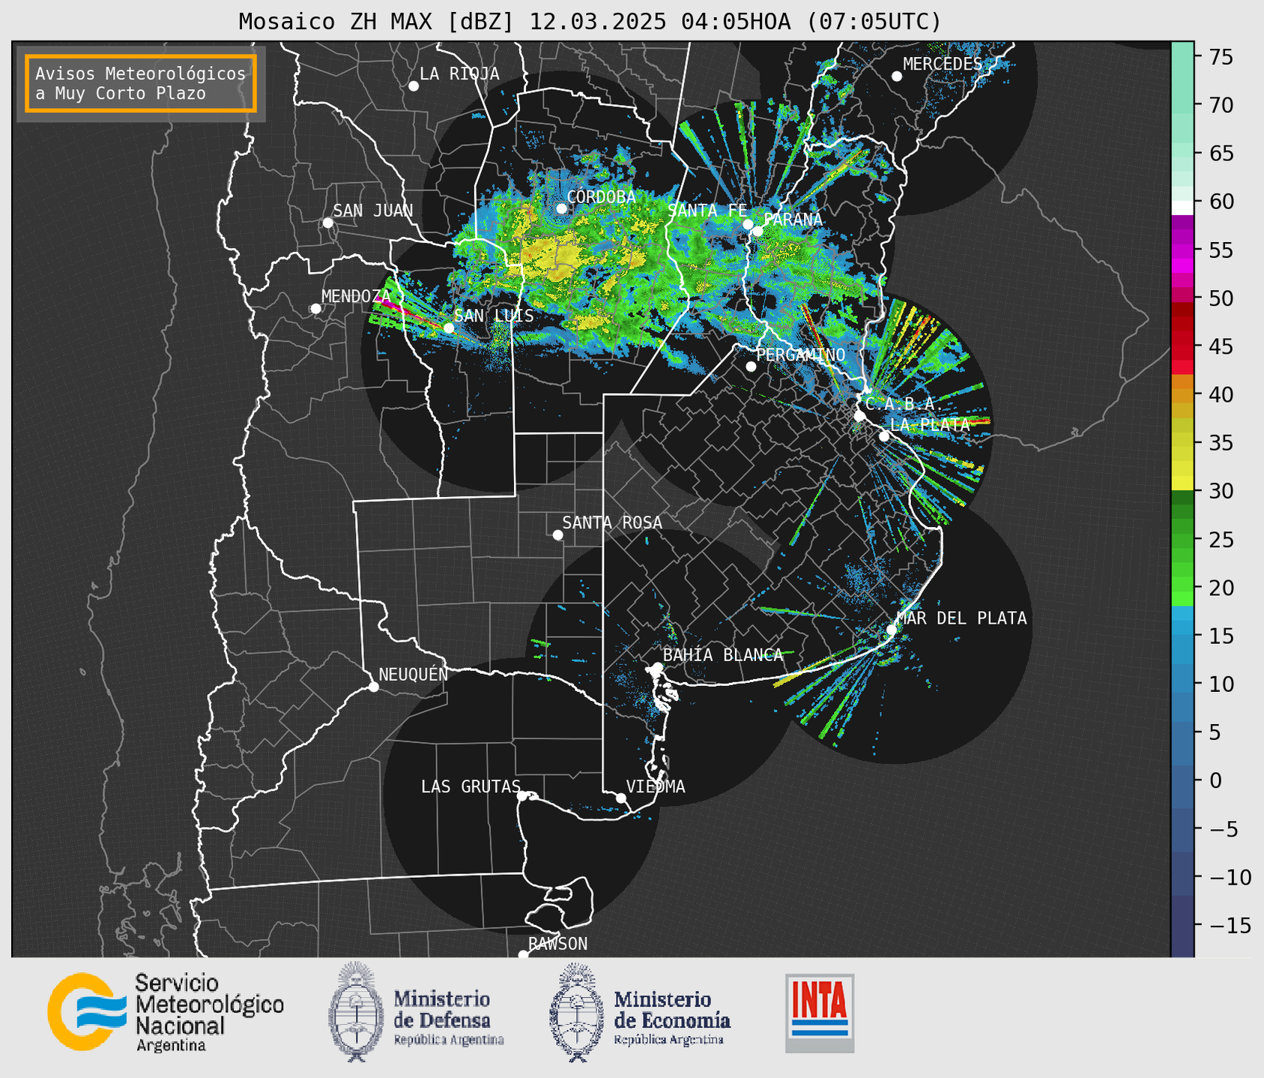This screenshot has height=1078, width=1264.
Task: Click the VIEDMA city marker
Action: pos(621,798)
